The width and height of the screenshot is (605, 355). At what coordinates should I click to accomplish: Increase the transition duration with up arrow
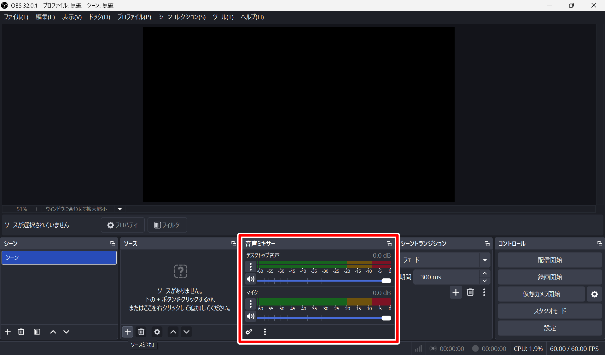coord(485,273)
